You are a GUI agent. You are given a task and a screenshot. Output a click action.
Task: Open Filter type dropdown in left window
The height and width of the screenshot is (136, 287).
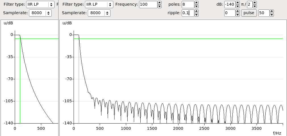tap(40, 4)
